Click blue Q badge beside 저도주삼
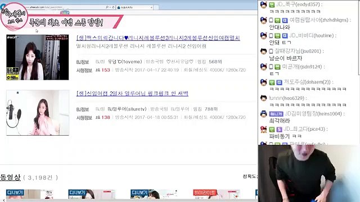This screenshot has width=360, height=202. pos(279,82)
